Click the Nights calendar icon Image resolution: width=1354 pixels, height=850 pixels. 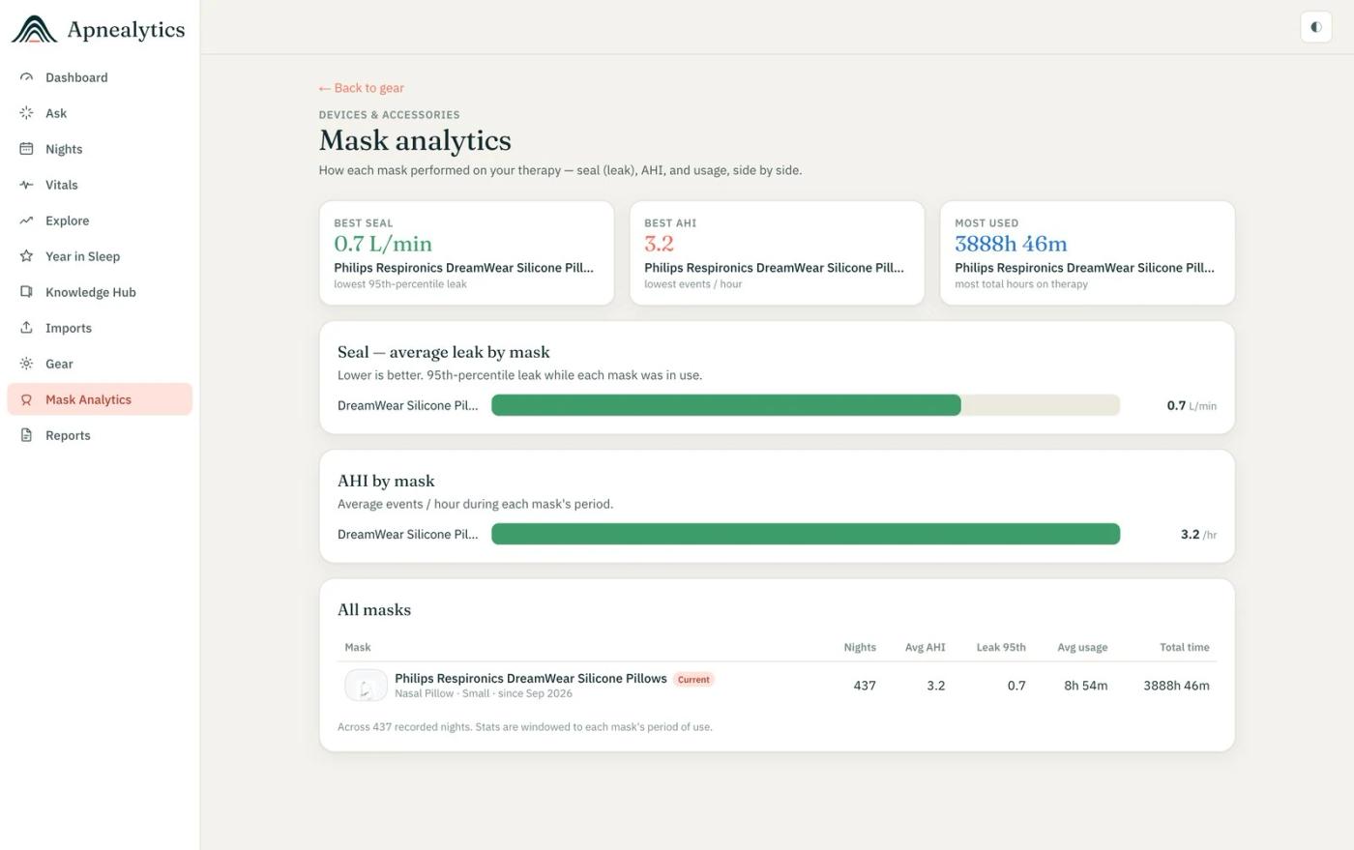point(26,149)
